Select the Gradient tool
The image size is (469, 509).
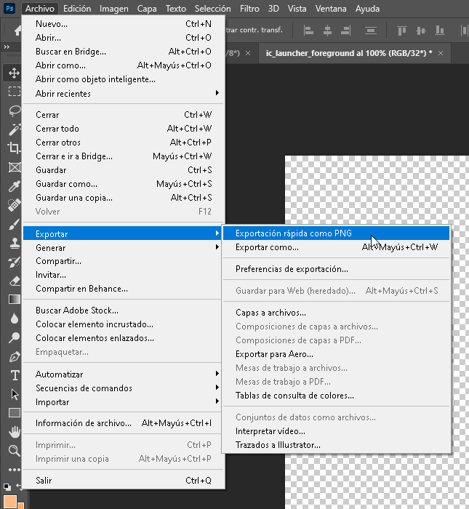[x=14, y=300]
